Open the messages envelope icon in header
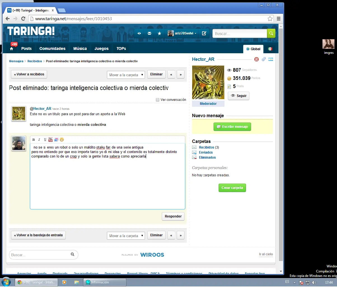 (149, 33)
